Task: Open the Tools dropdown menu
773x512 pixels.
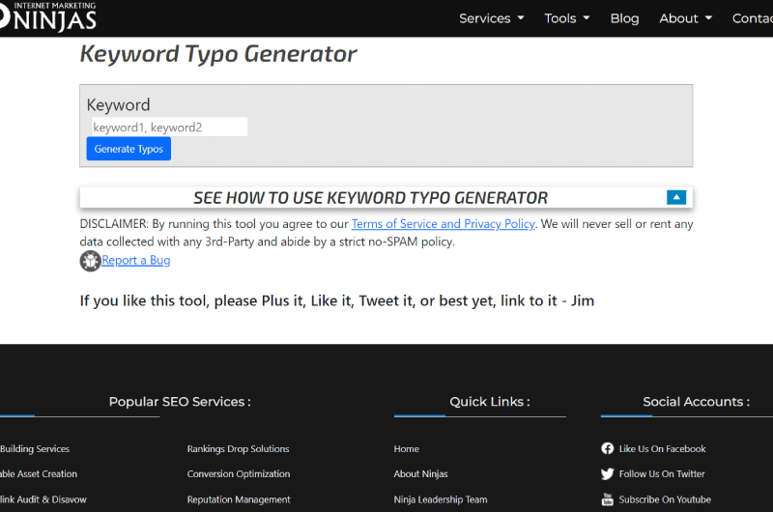Action: [x=566, y=18]
